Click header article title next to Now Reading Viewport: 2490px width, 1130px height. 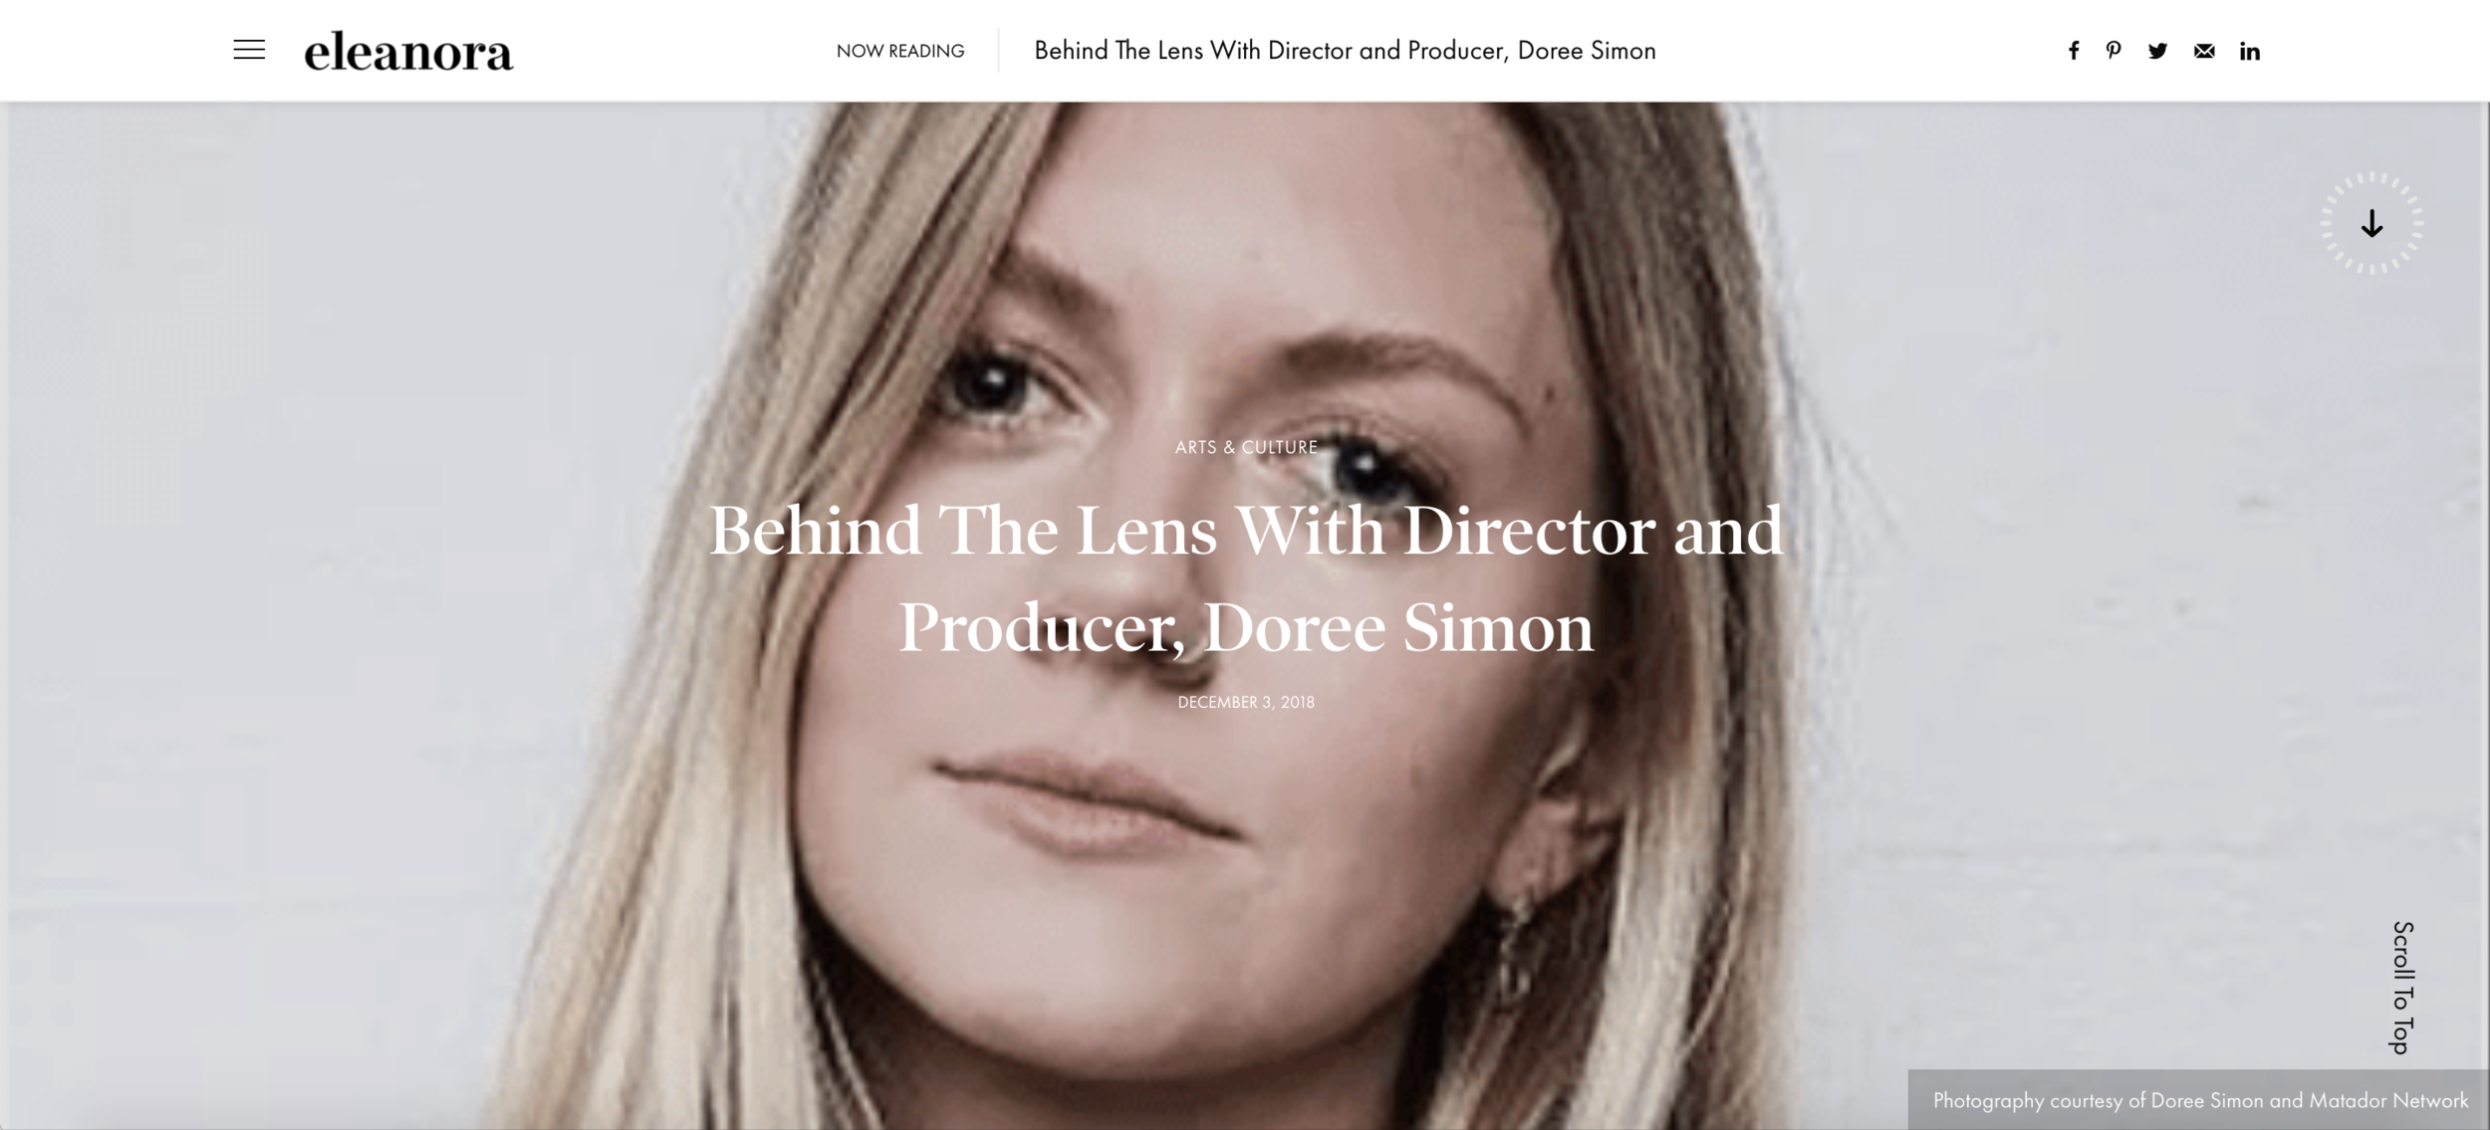point(1345,51)
